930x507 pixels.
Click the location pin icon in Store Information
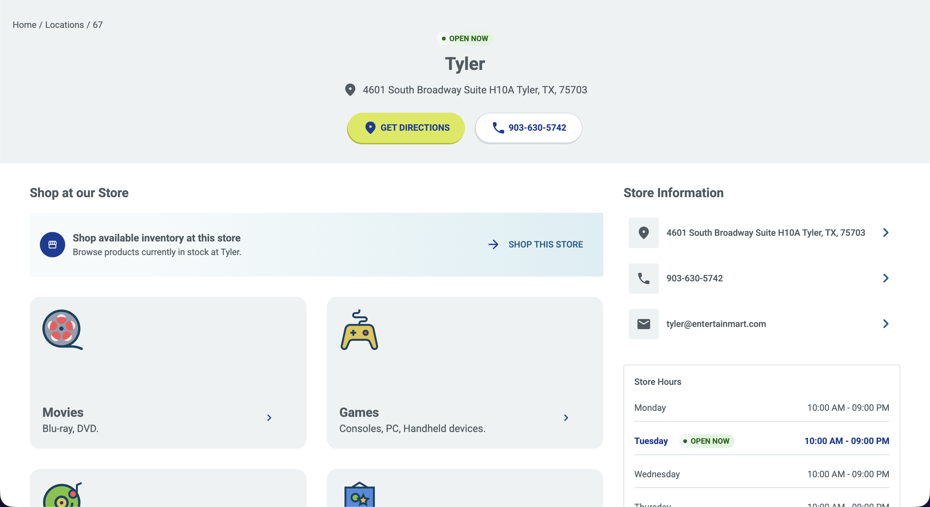643,233
